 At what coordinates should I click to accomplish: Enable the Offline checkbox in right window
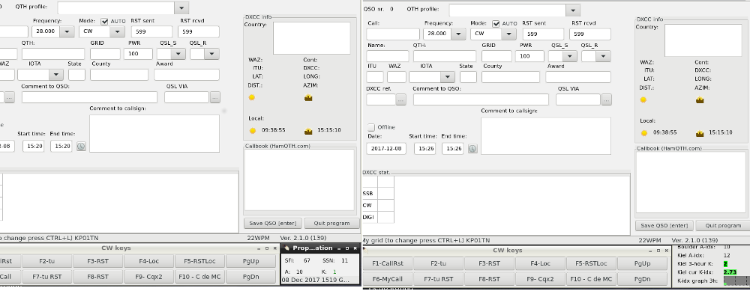pyautogui.click(x=371, y=127)
